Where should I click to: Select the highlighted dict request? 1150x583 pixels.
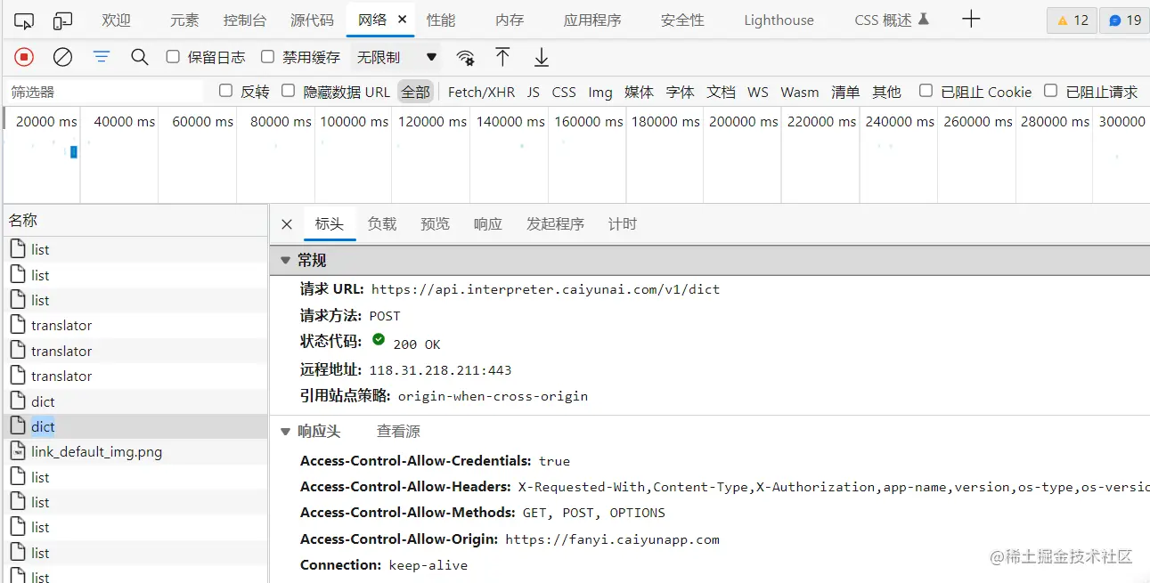135,426
